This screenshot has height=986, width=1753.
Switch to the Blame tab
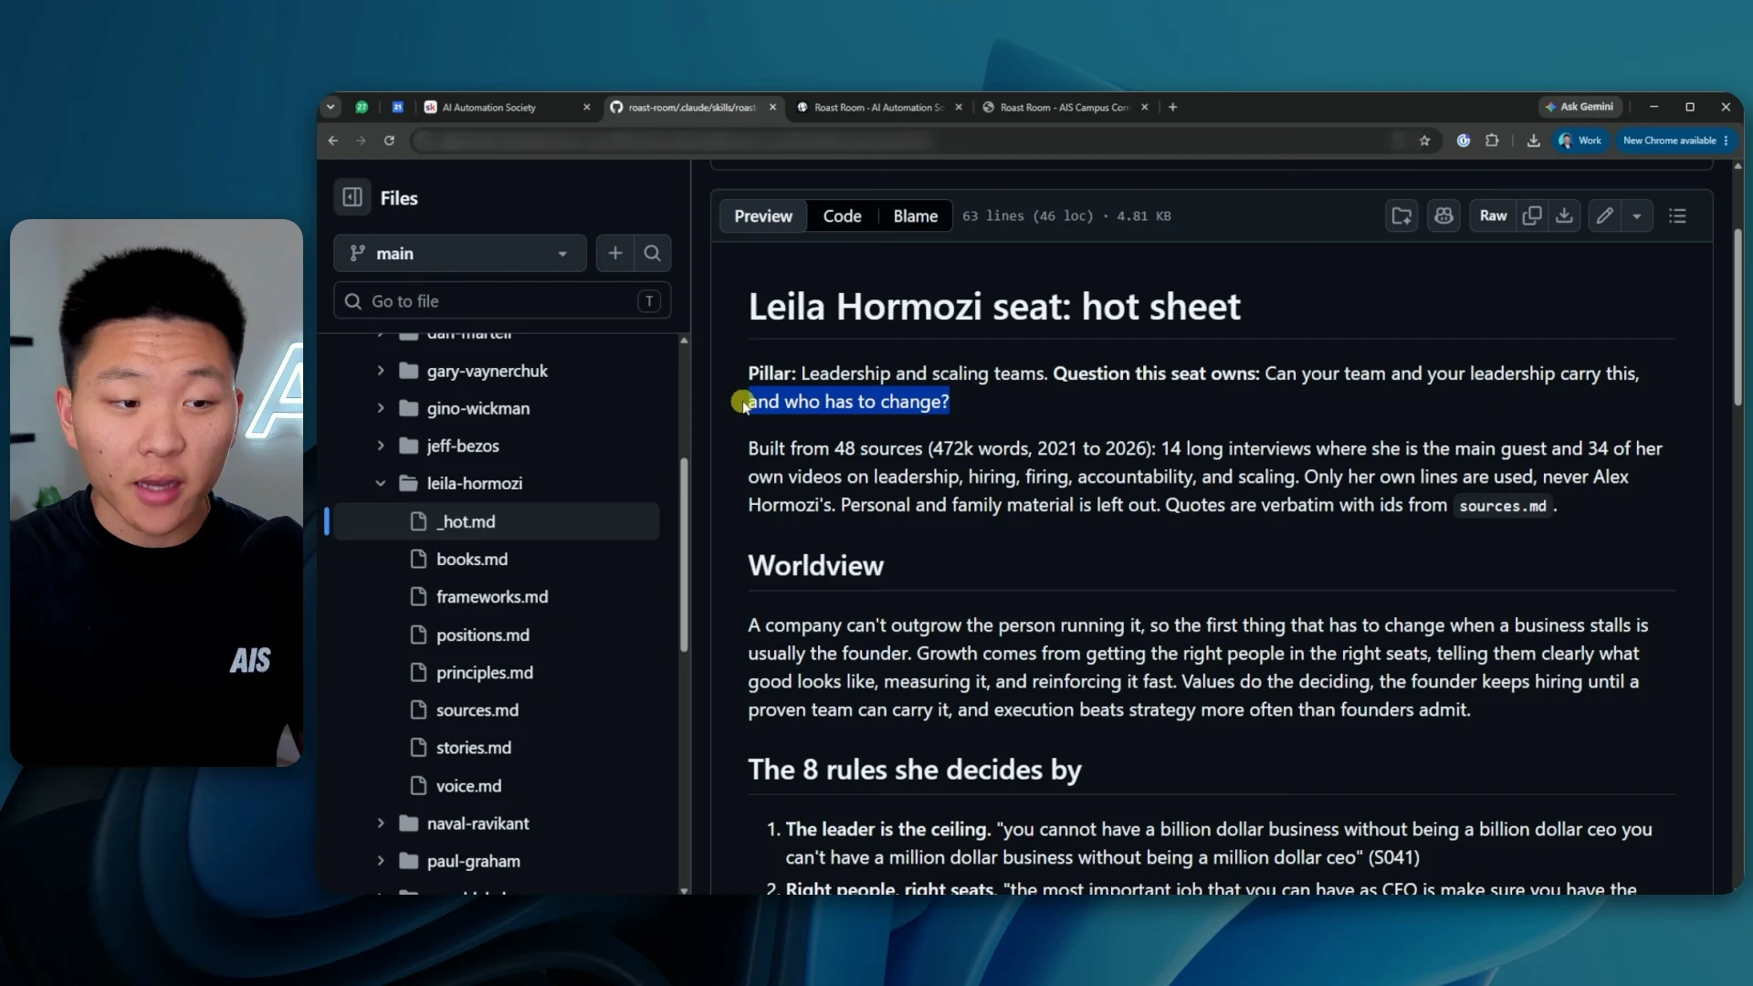click(915, 216)
